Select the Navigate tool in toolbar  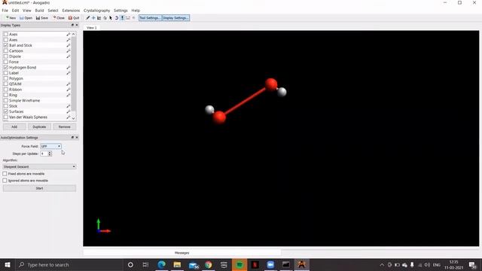93,18
